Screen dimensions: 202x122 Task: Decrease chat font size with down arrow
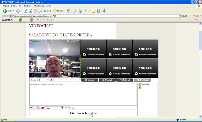point(69,109)
